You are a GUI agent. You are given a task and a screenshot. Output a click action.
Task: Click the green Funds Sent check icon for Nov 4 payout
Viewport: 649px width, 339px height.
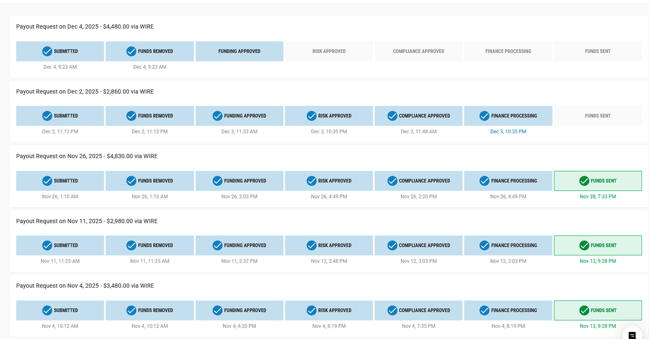[x=584, y=310]
